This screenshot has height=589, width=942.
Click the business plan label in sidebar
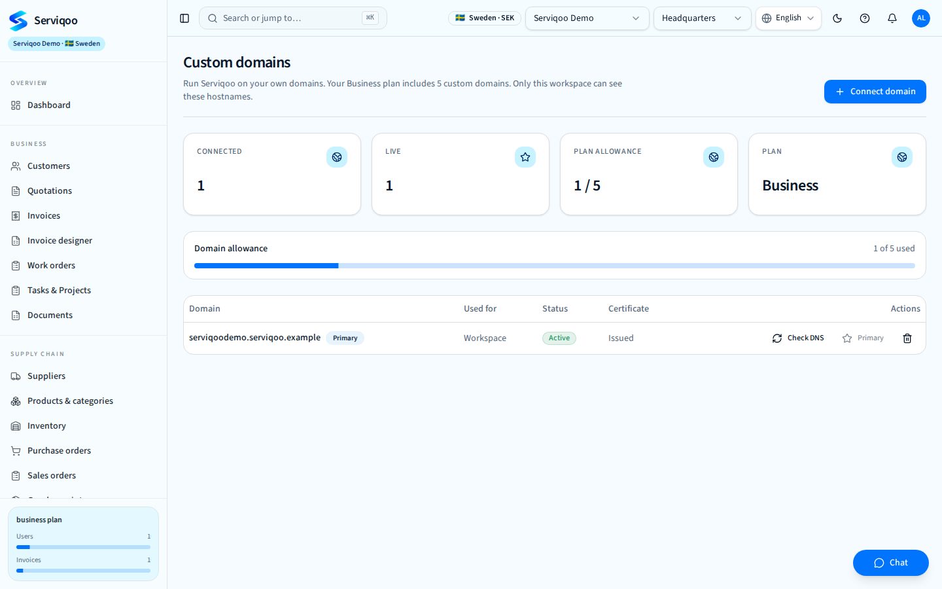coord(39,520)
